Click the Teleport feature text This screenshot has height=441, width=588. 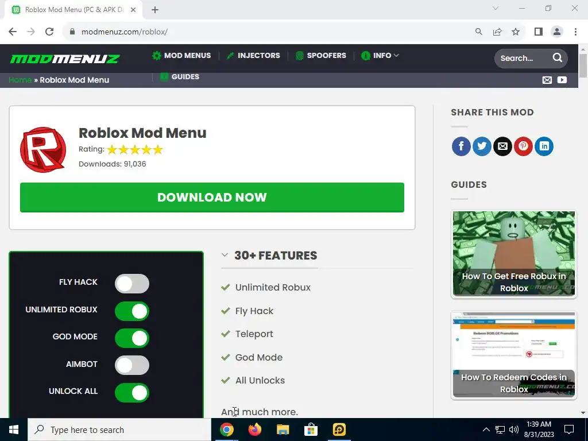(254, 334)
